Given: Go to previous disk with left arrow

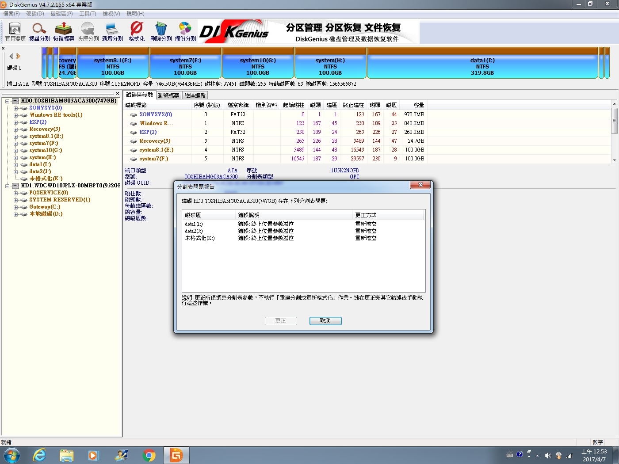Looking at the screenshot, I should [x=11, y=56].
